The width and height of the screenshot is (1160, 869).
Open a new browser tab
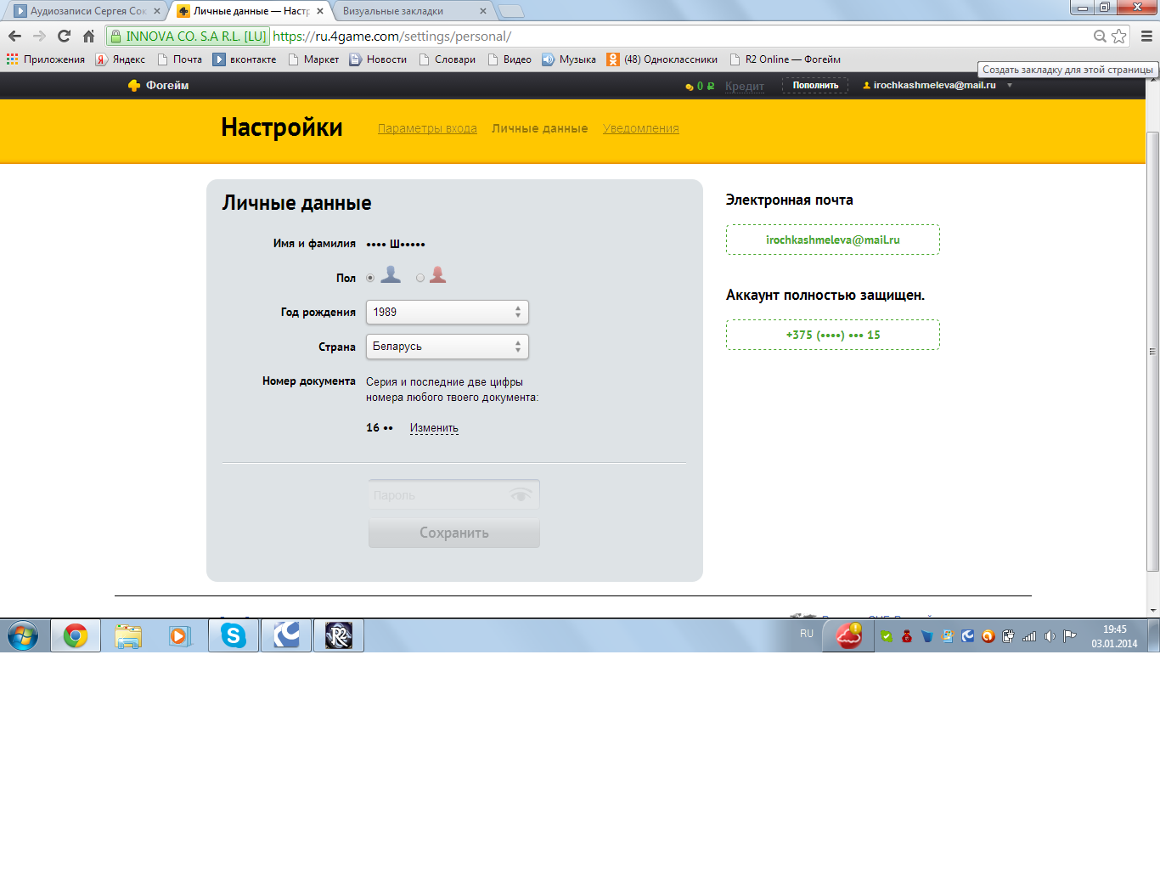(x=511, y=11)
